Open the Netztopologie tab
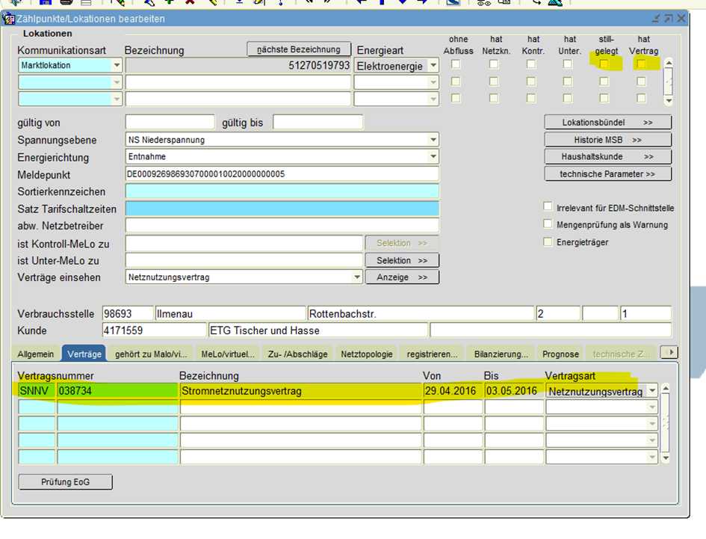 pyautogui.click(x=367, y=354)
